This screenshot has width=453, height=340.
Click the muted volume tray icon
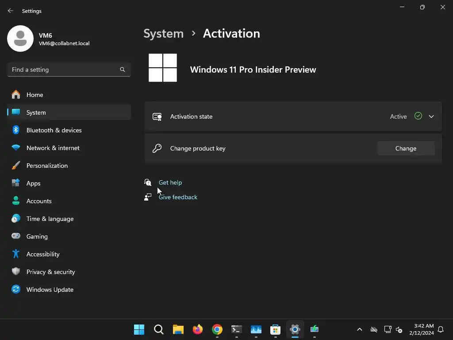pos(399,329)
